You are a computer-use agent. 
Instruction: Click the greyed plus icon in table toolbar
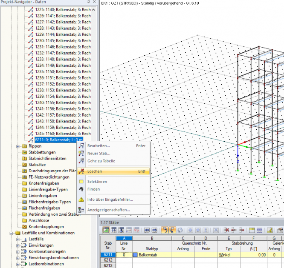[190, 230]
